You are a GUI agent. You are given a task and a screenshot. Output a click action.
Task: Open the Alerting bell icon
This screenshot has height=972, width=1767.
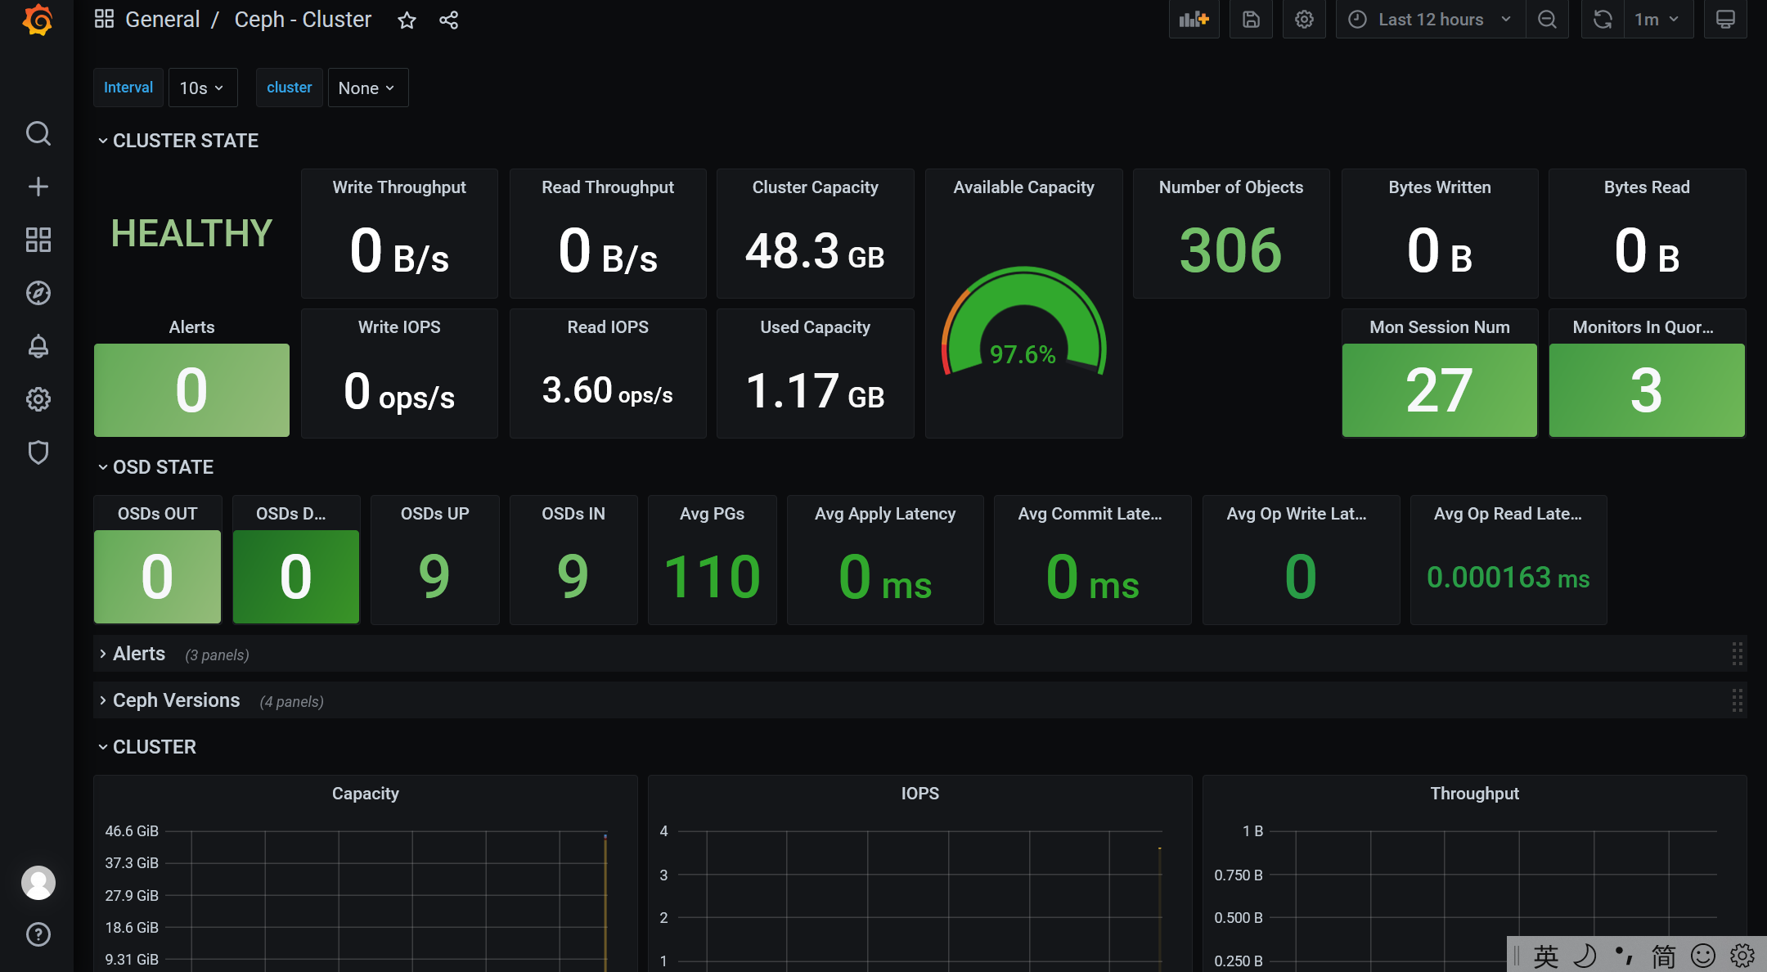tap(38, 346)
